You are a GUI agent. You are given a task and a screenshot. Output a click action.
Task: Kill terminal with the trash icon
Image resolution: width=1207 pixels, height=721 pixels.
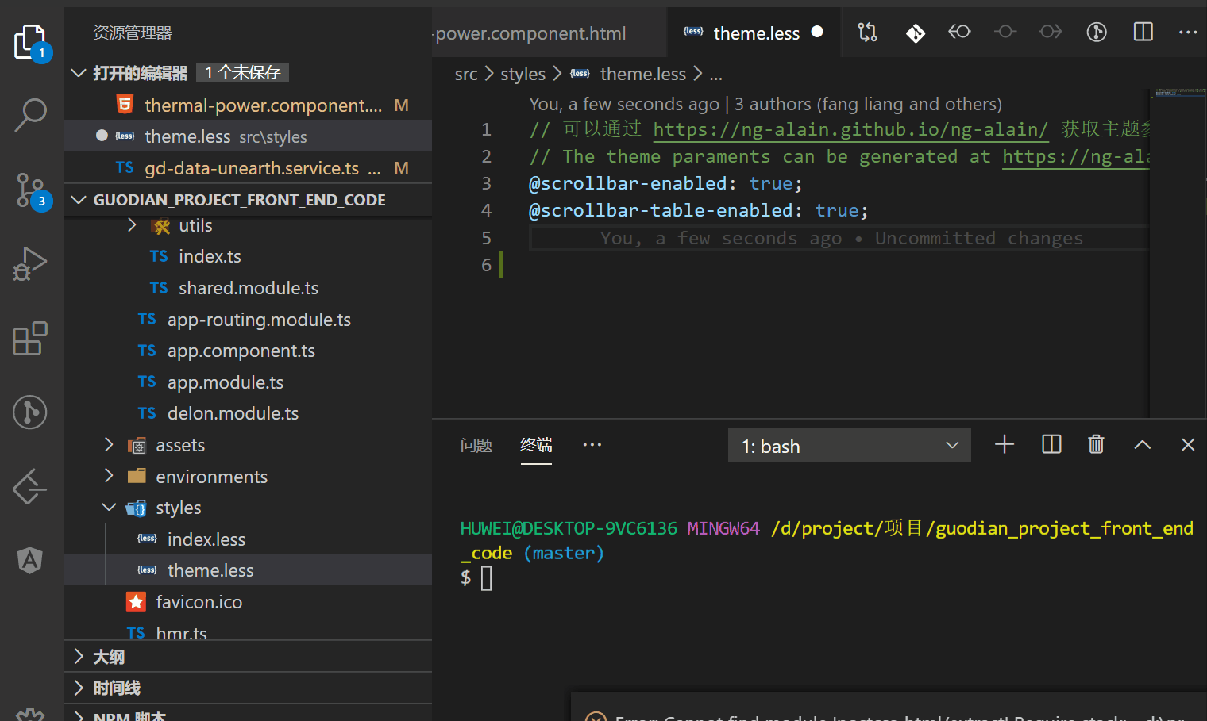point(1096,444)
